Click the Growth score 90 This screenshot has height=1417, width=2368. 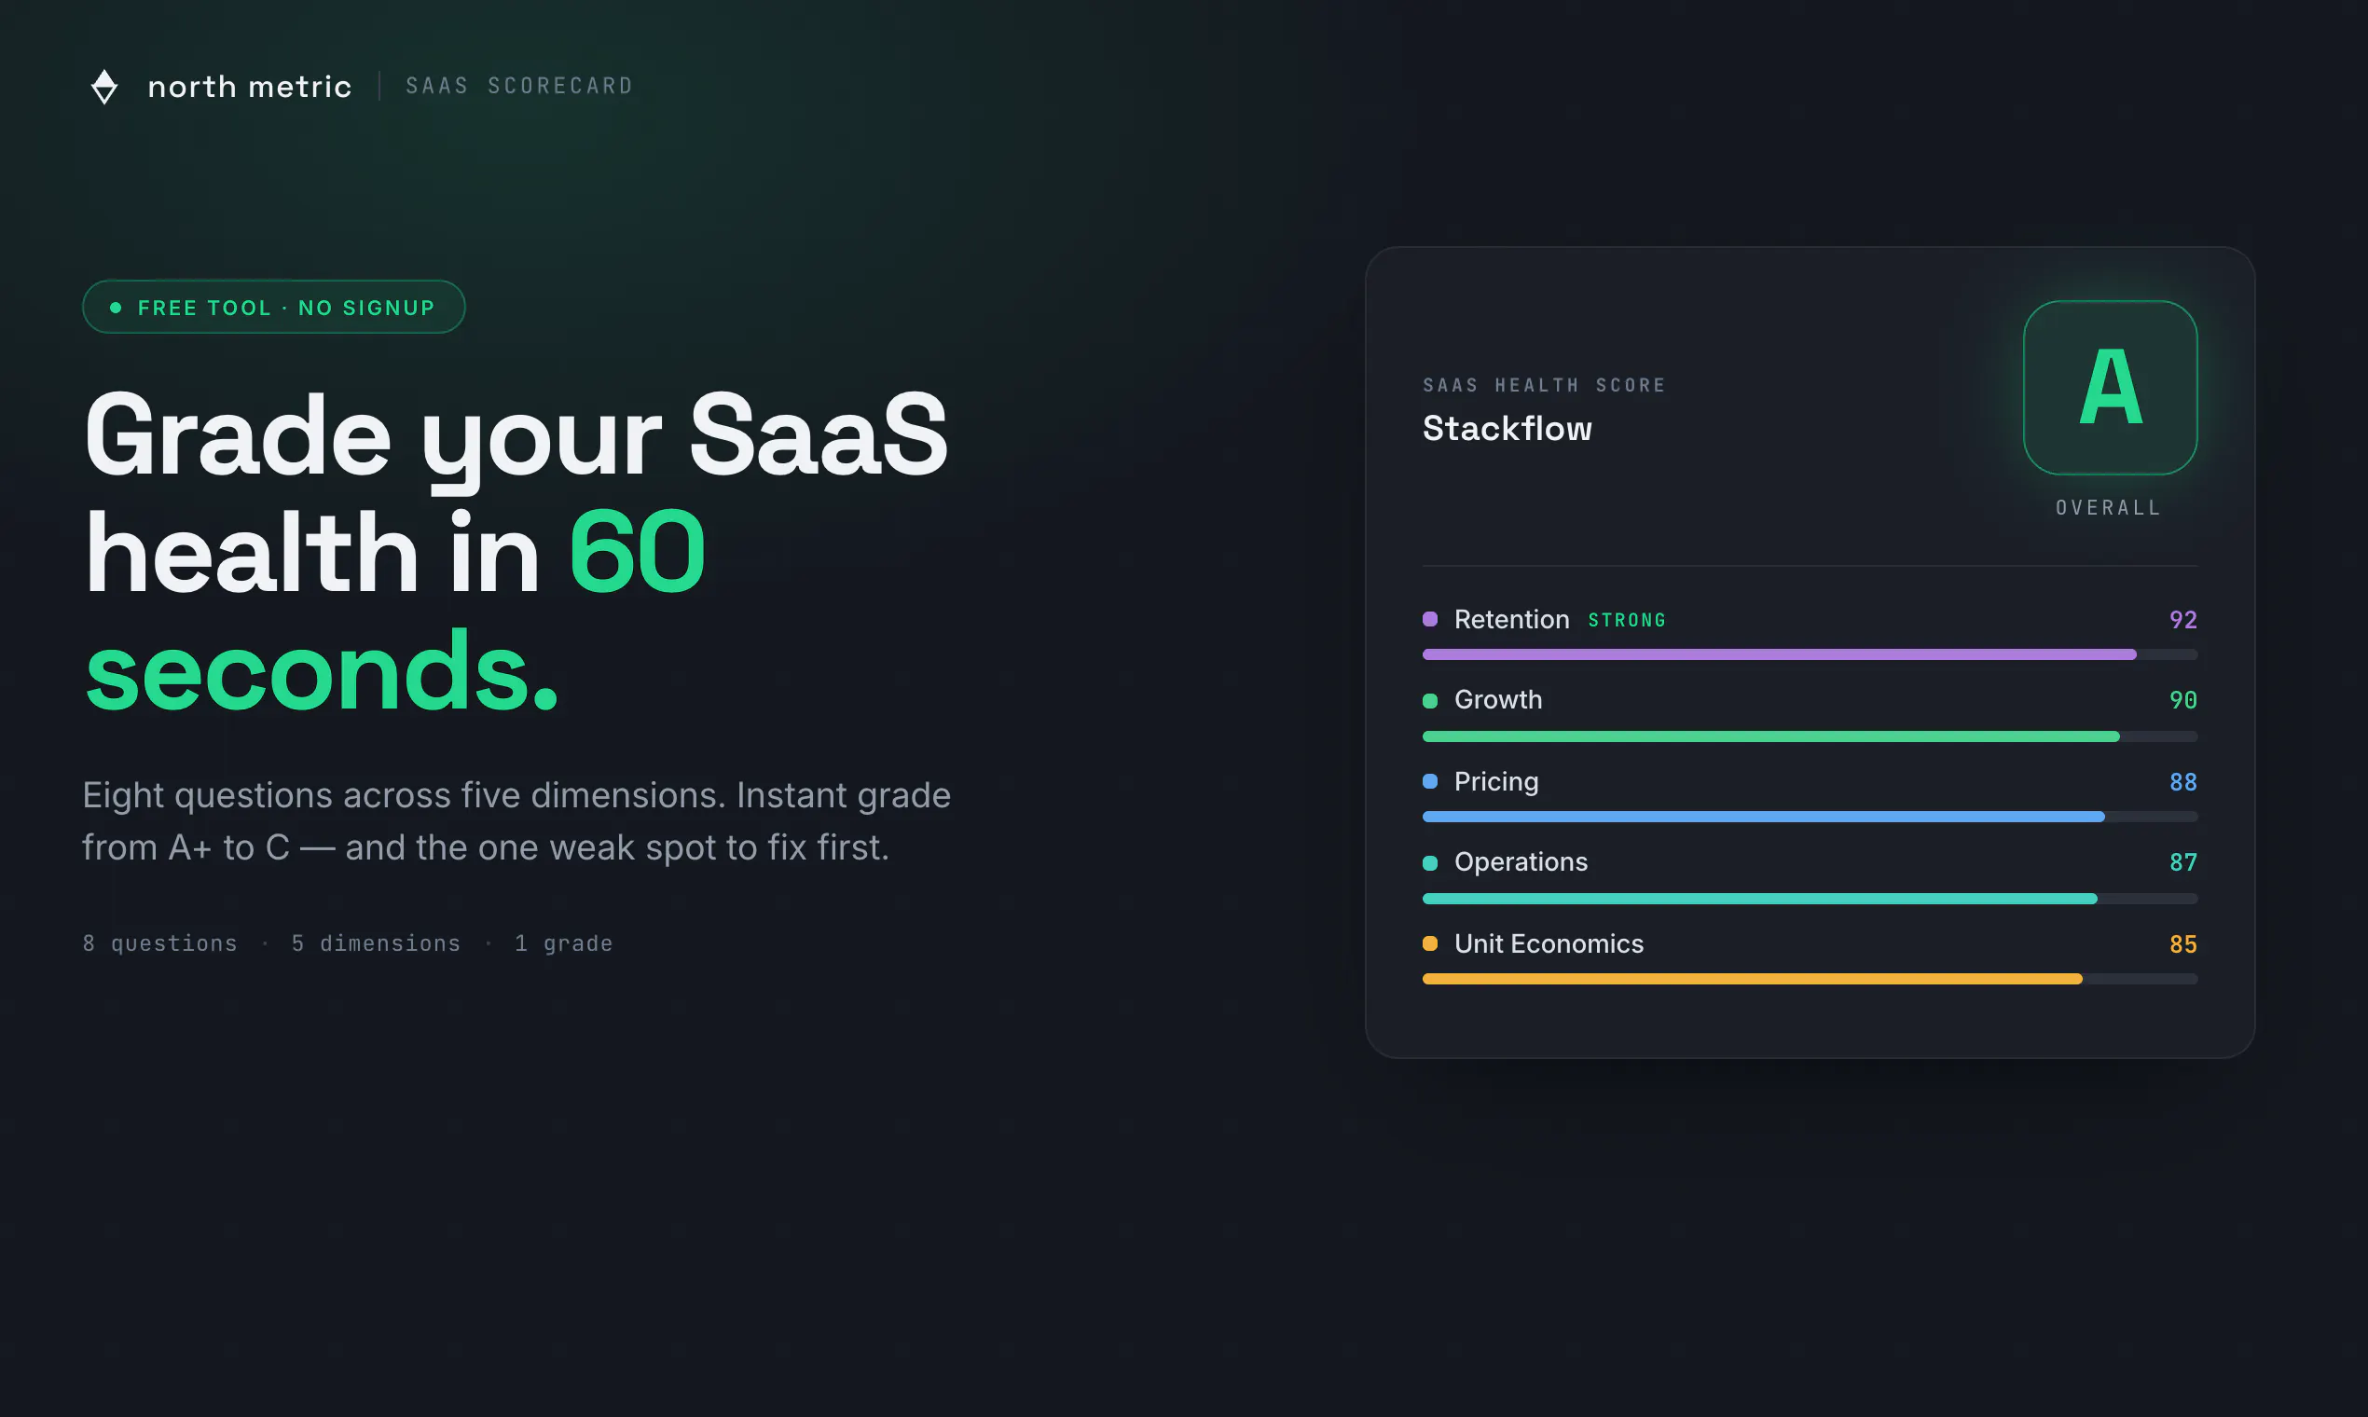pyautogui.click(x=2182, y=700)
